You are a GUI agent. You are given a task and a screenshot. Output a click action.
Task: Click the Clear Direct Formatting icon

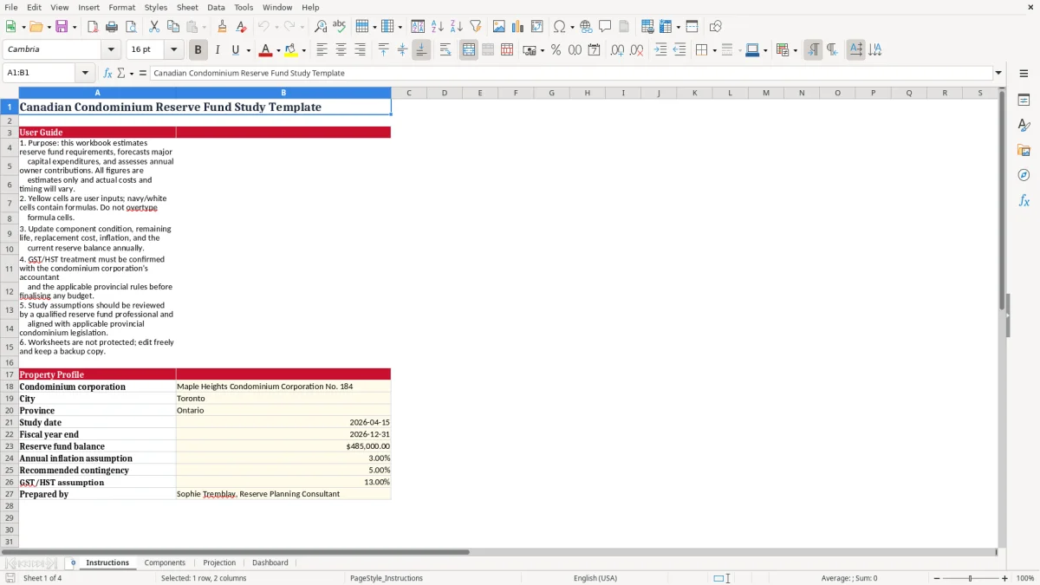241,27
